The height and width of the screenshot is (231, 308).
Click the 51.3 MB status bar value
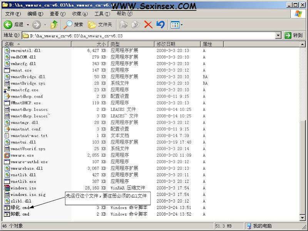[x=224, y=226]
